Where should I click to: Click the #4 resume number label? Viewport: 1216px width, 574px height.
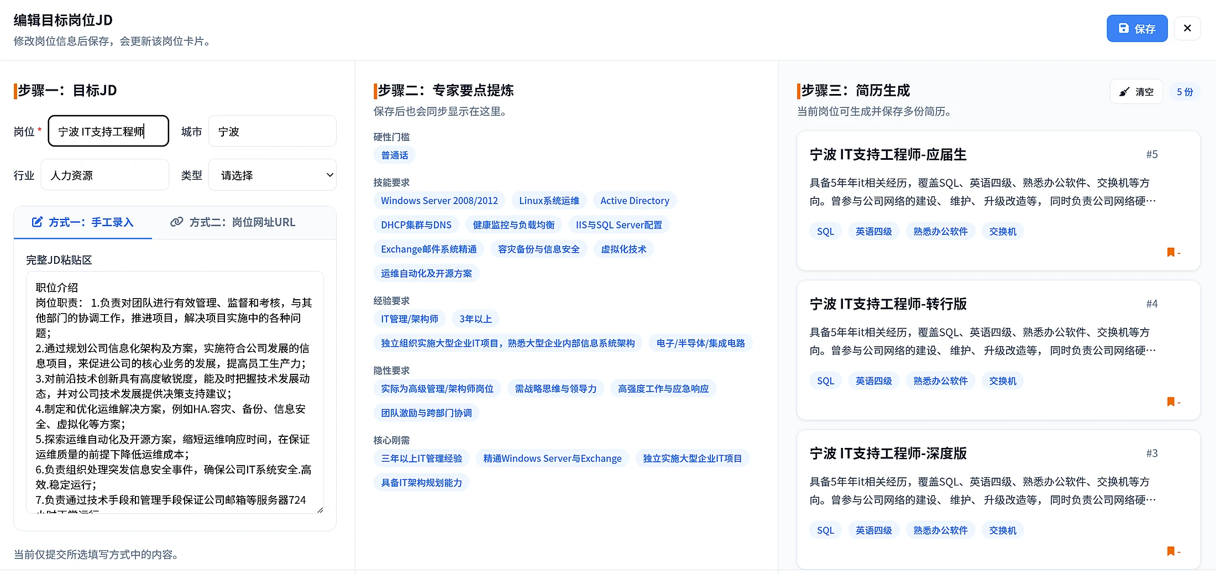click(x=1152, y=304)
